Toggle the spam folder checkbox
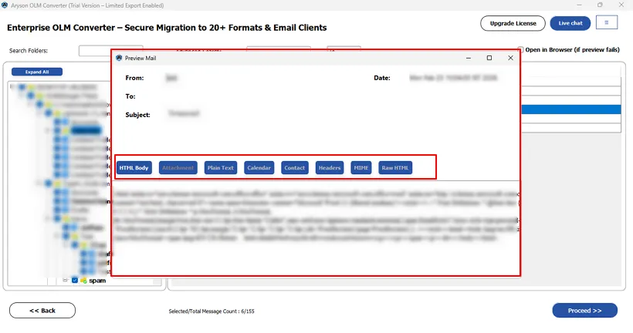This screenshot has width=633, height=333. (x=75, y=281)
